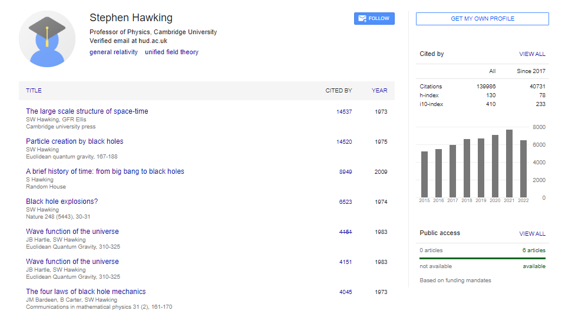Select the total citations value 139986

coord(486,87)
